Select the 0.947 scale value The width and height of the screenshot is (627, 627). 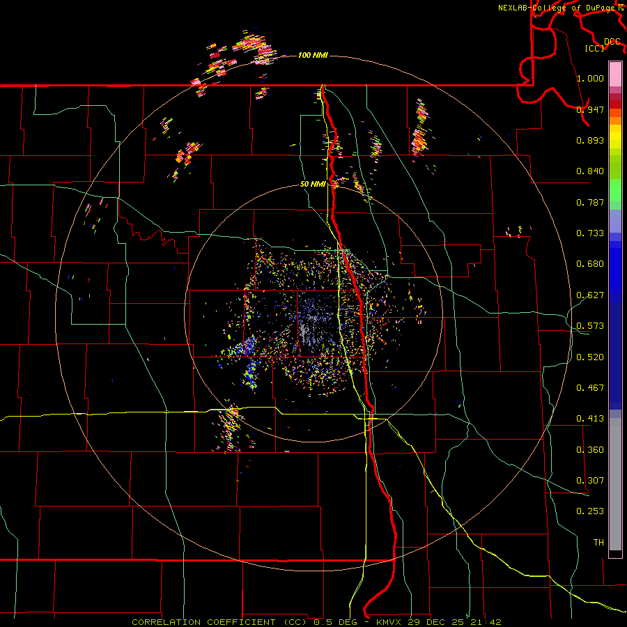tap(590, 109)
